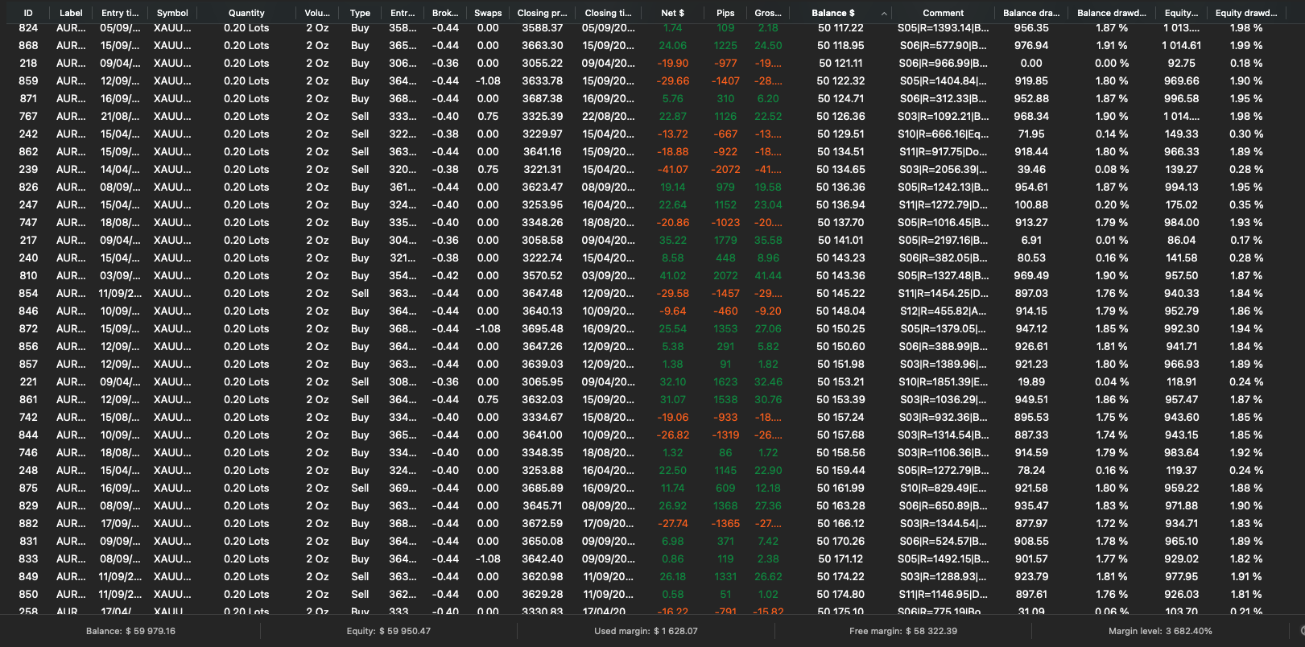Click balance drawdown value 976.94

coord(1031,46)
